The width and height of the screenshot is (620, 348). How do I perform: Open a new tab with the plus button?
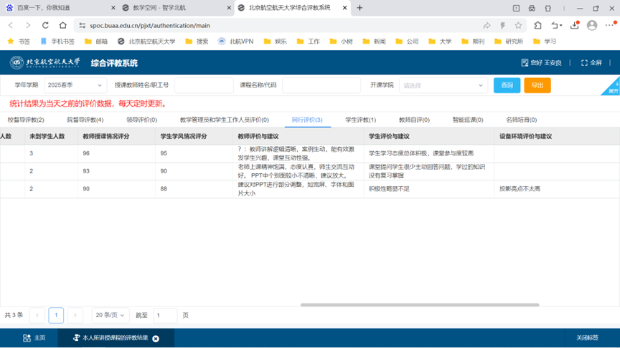(360, 8)
